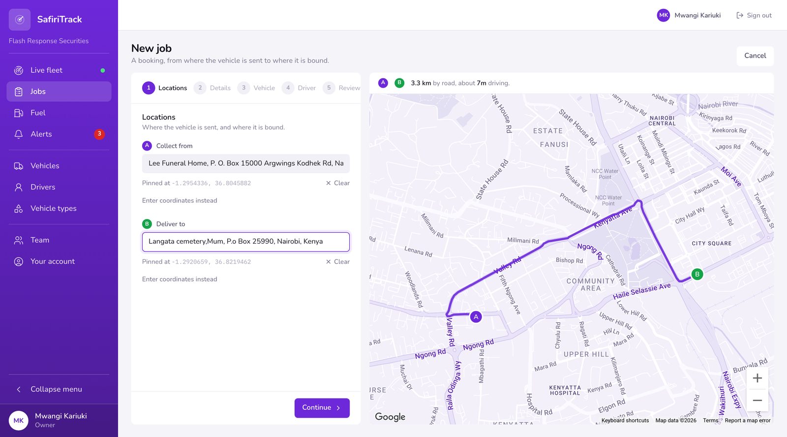Jump to the Driver step
Viewport: 787px width, 437px height.
[299, 88]
